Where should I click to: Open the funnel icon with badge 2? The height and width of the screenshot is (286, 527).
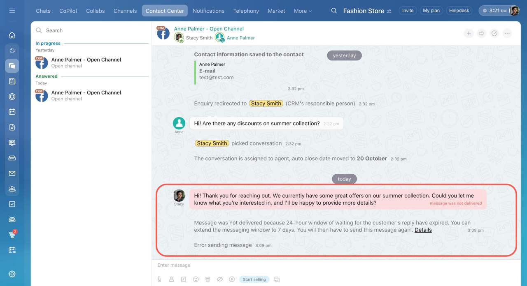12,235
